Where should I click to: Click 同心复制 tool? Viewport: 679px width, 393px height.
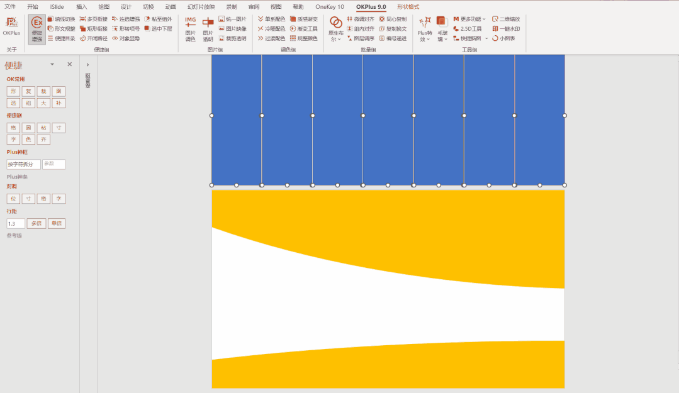coord(393,19)
